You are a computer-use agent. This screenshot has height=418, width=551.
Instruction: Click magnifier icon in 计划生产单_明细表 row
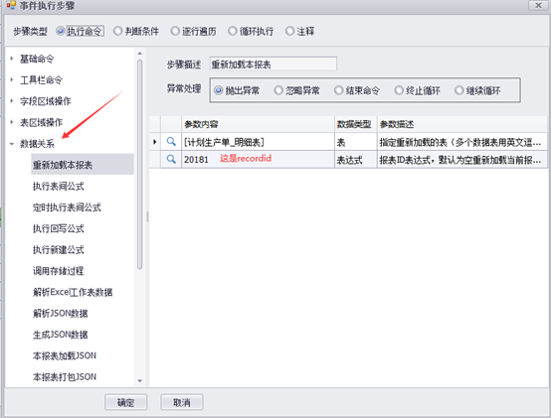click(x=171, y=142)
